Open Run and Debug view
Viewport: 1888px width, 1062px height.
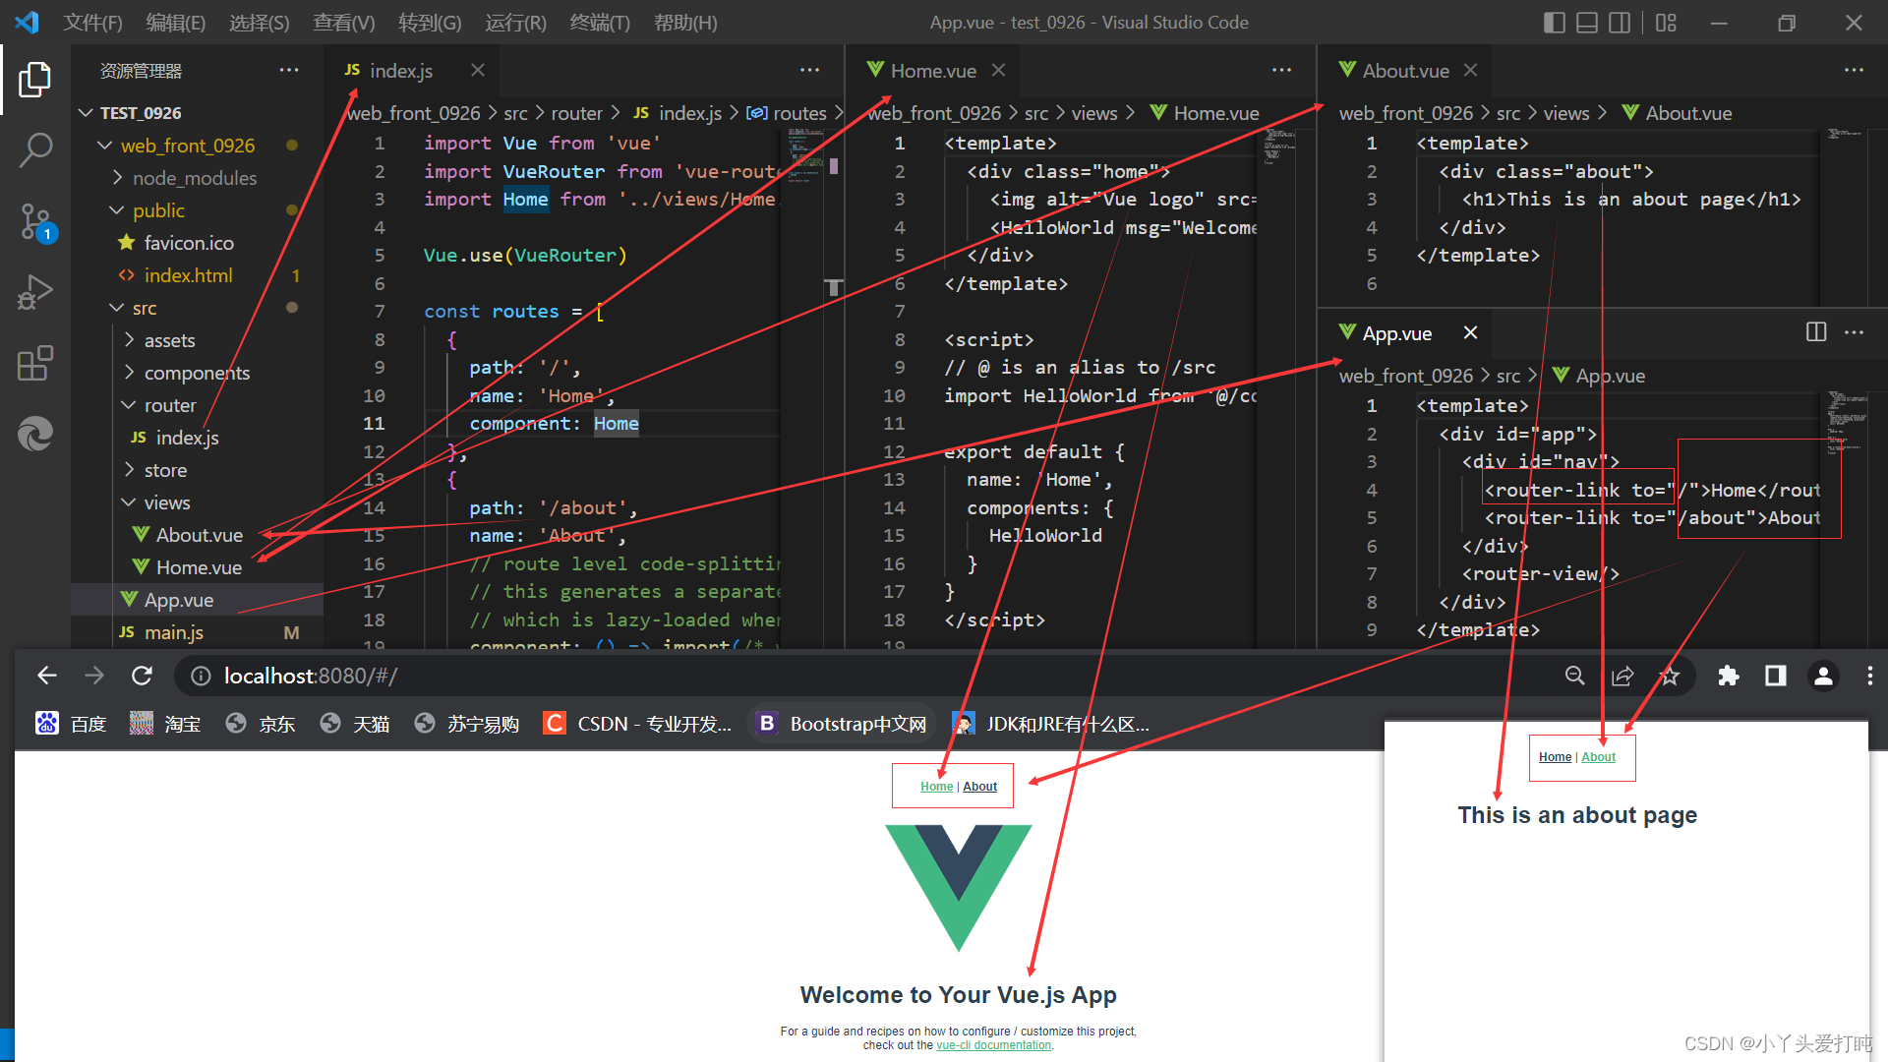pos(35,293)
